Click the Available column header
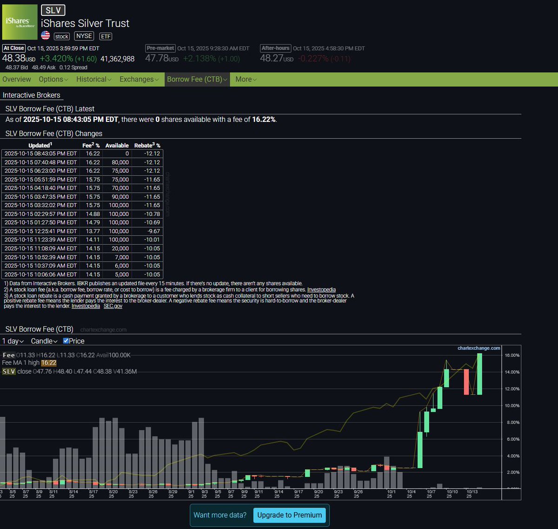This screenshot has height=529, width=558. tap(117, 146)
